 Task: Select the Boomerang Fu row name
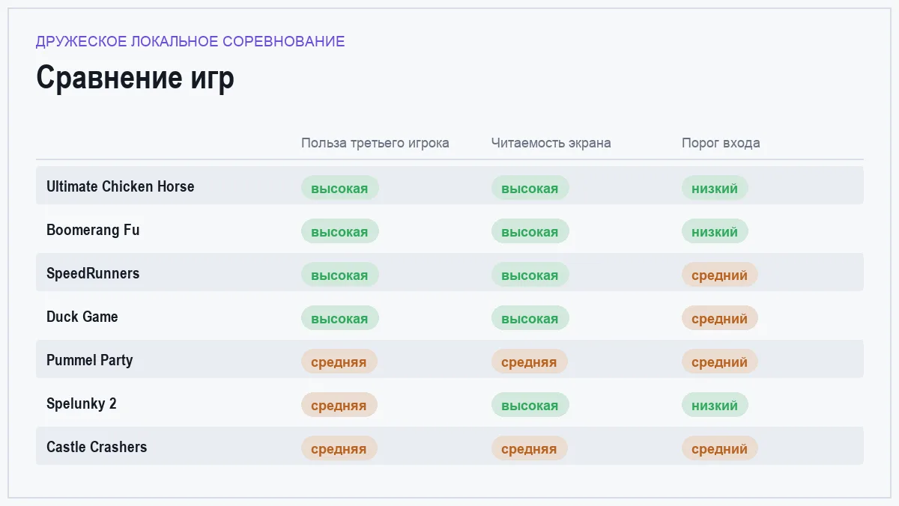pos(93,230)
